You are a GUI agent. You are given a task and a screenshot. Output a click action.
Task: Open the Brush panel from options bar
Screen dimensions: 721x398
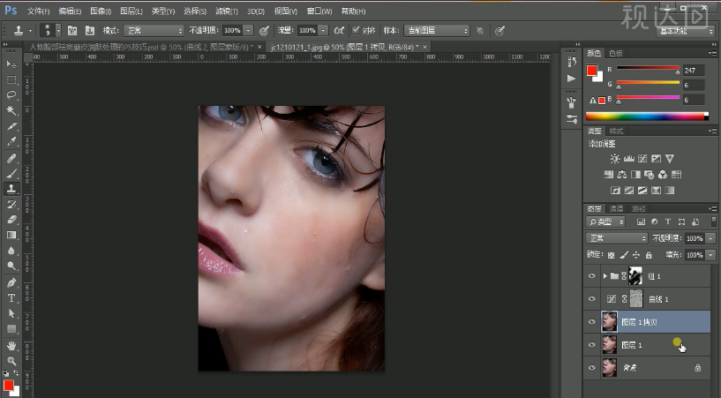72,30
